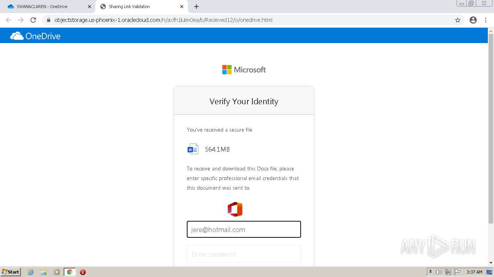Click the Verify Your Identity heading

pos(244,101)
